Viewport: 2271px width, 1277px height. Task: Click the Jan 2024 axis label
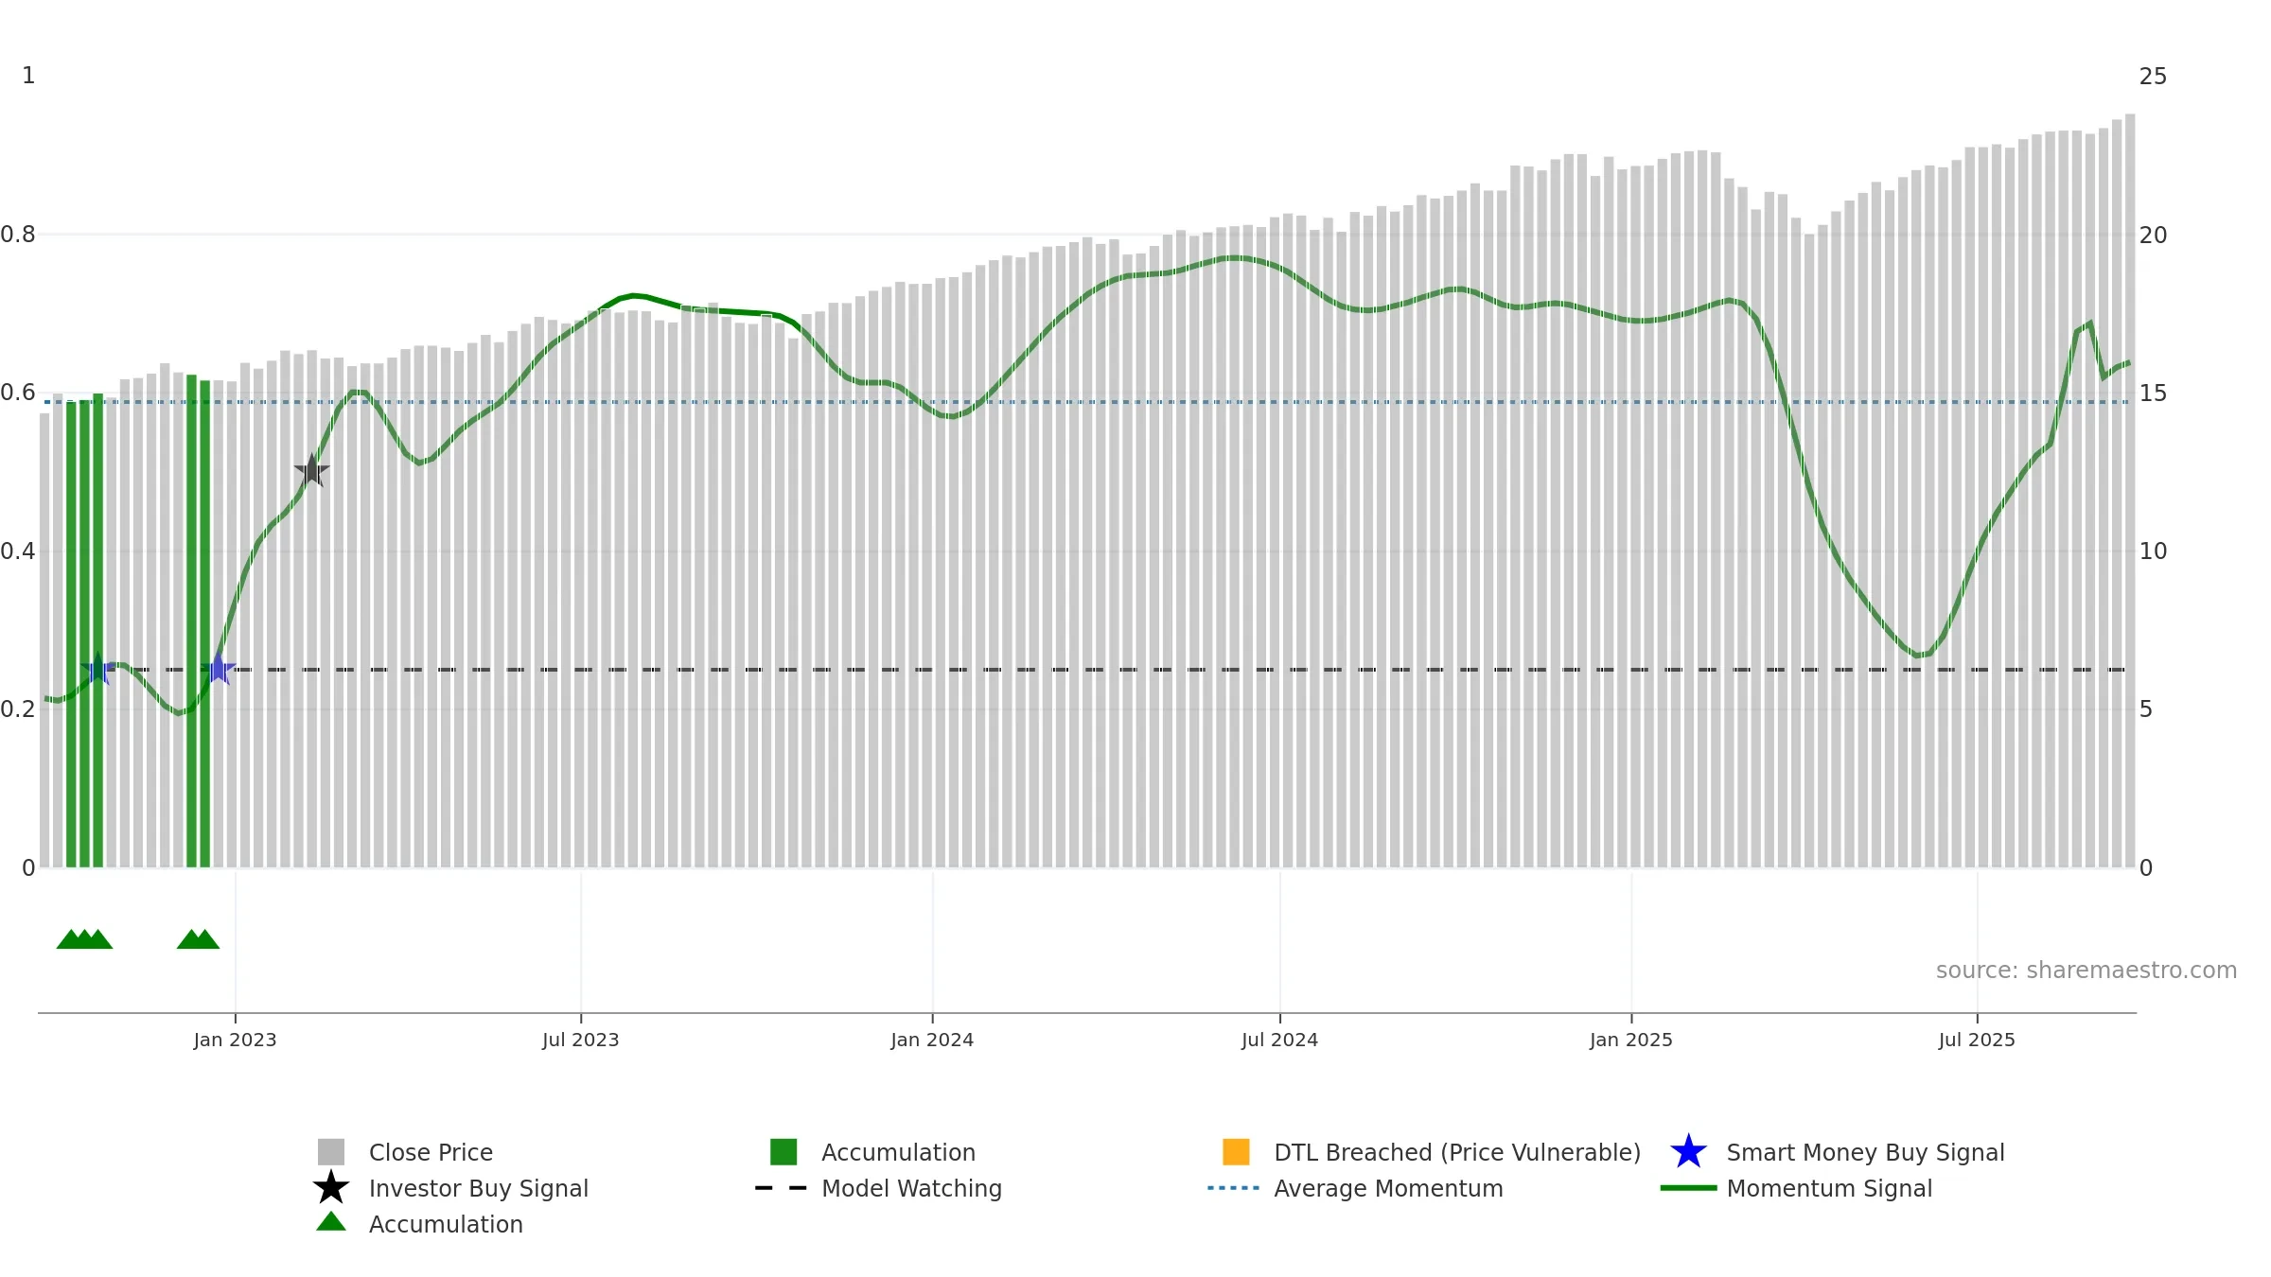point(932,1041)
